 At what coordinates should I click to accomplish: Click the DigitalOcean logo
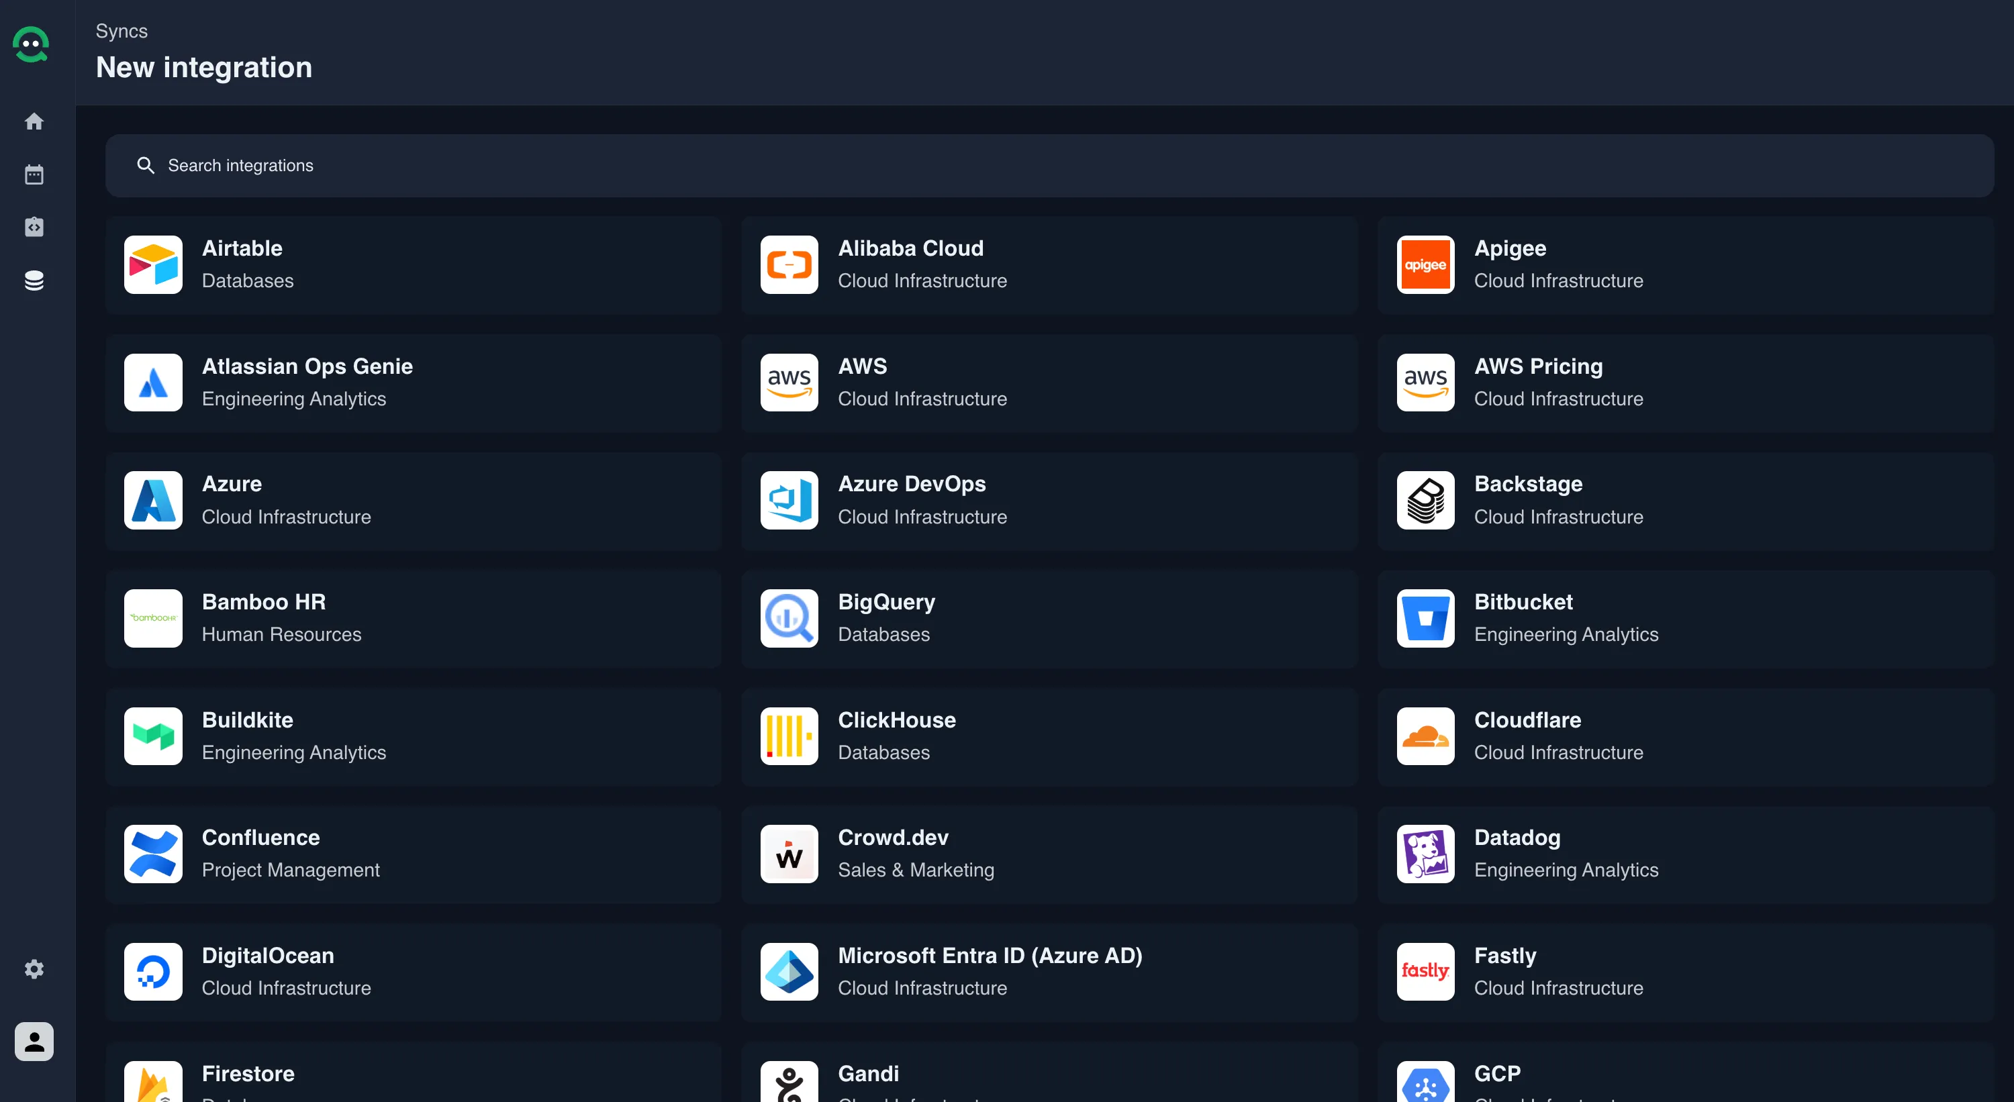click(x=153, y=972)
